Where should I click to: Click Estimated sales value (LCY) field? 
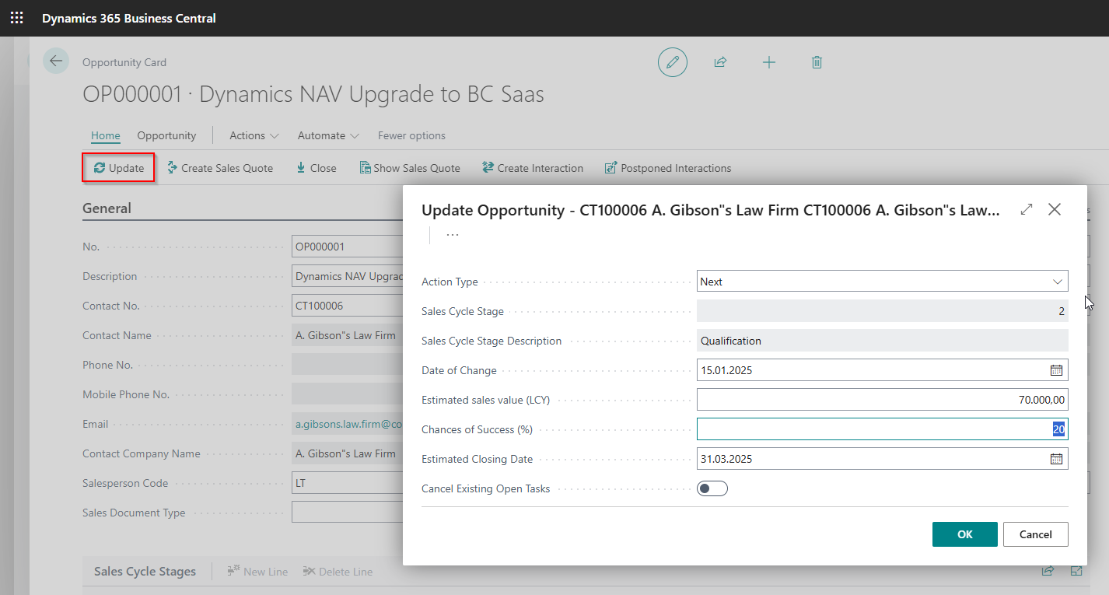tap(882, 400)
